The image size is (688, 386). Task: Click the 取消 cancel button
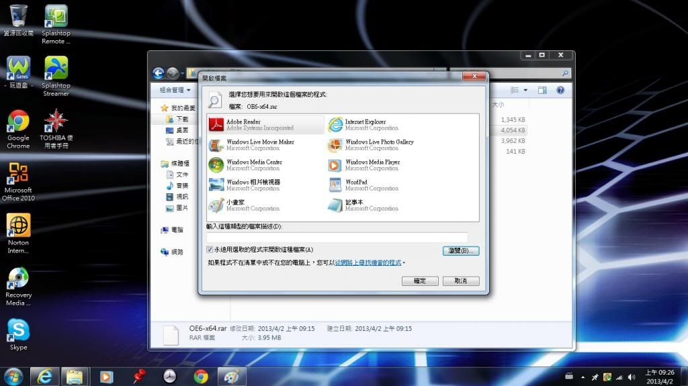coord(461,281)
